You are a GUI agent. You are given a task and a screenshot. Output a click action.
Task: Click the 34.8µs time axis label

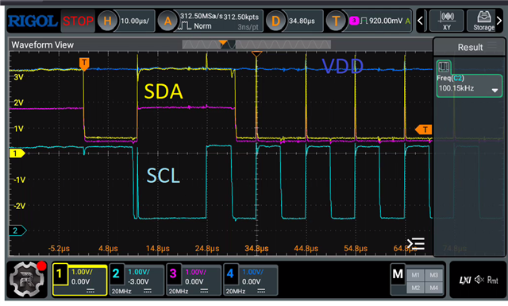(x=256, y=249)
